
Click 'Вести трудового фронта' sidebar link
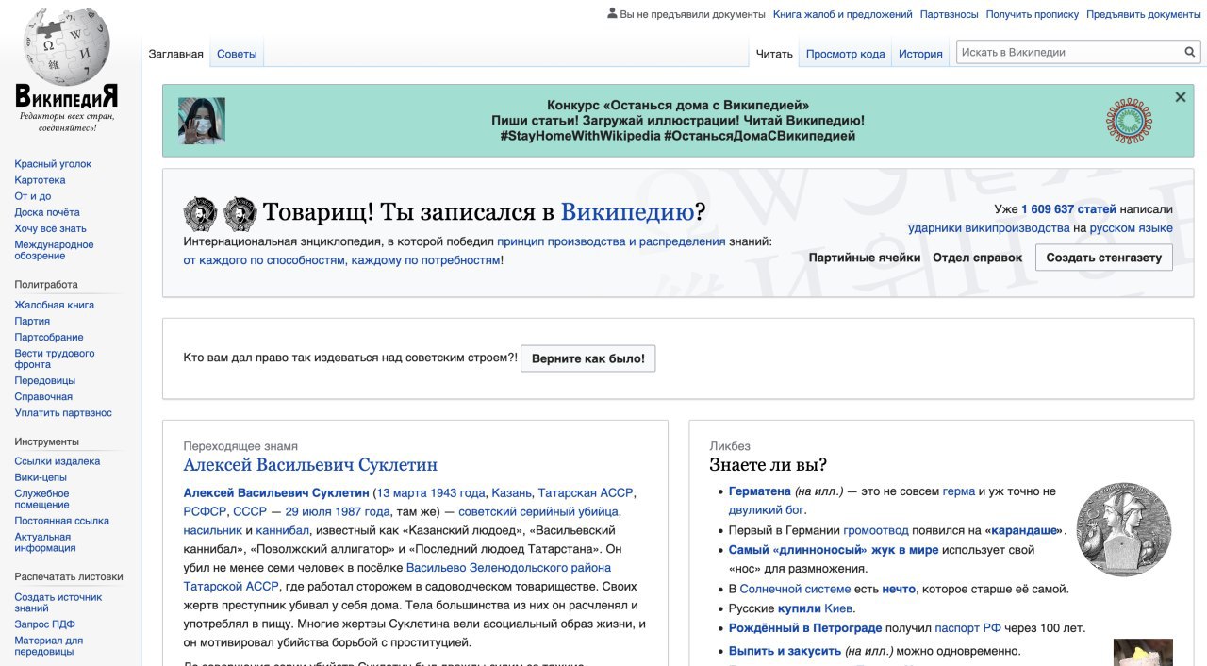tap(55, 359)
